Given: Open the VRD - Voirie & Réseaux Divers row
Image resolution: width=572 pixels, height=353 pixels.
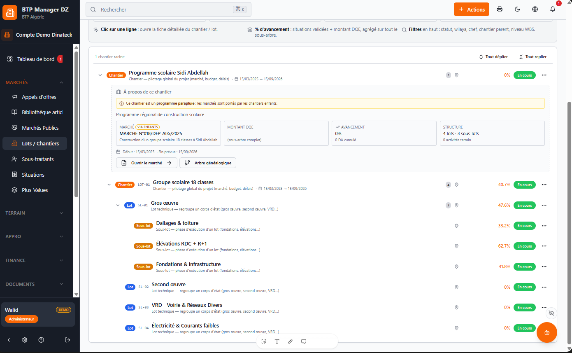Looking at the screenshot, I should (323, 307).
